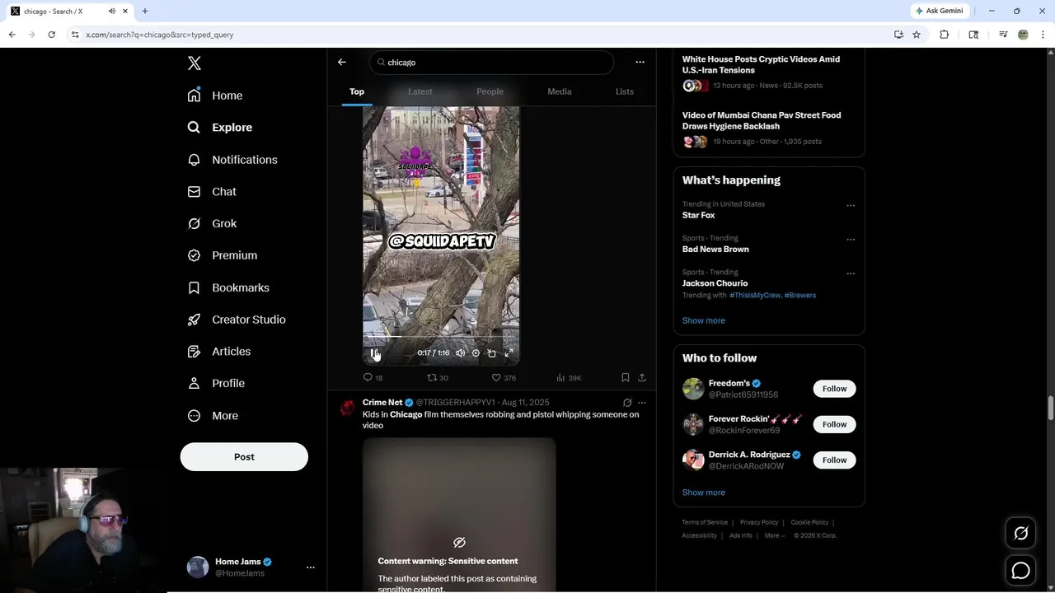Open floating Grok button
Screen dimensions: 1055x593
tap(1020, 534)
